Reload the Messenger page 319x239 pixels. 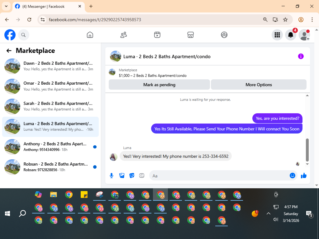click(29, 20)
